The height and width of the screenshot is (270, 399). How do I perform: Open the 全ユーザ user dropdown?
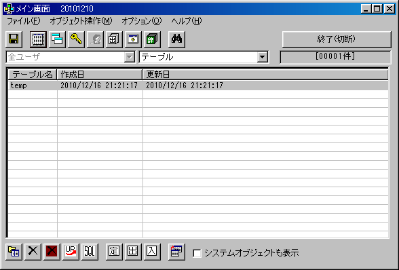tap(129, 57)
